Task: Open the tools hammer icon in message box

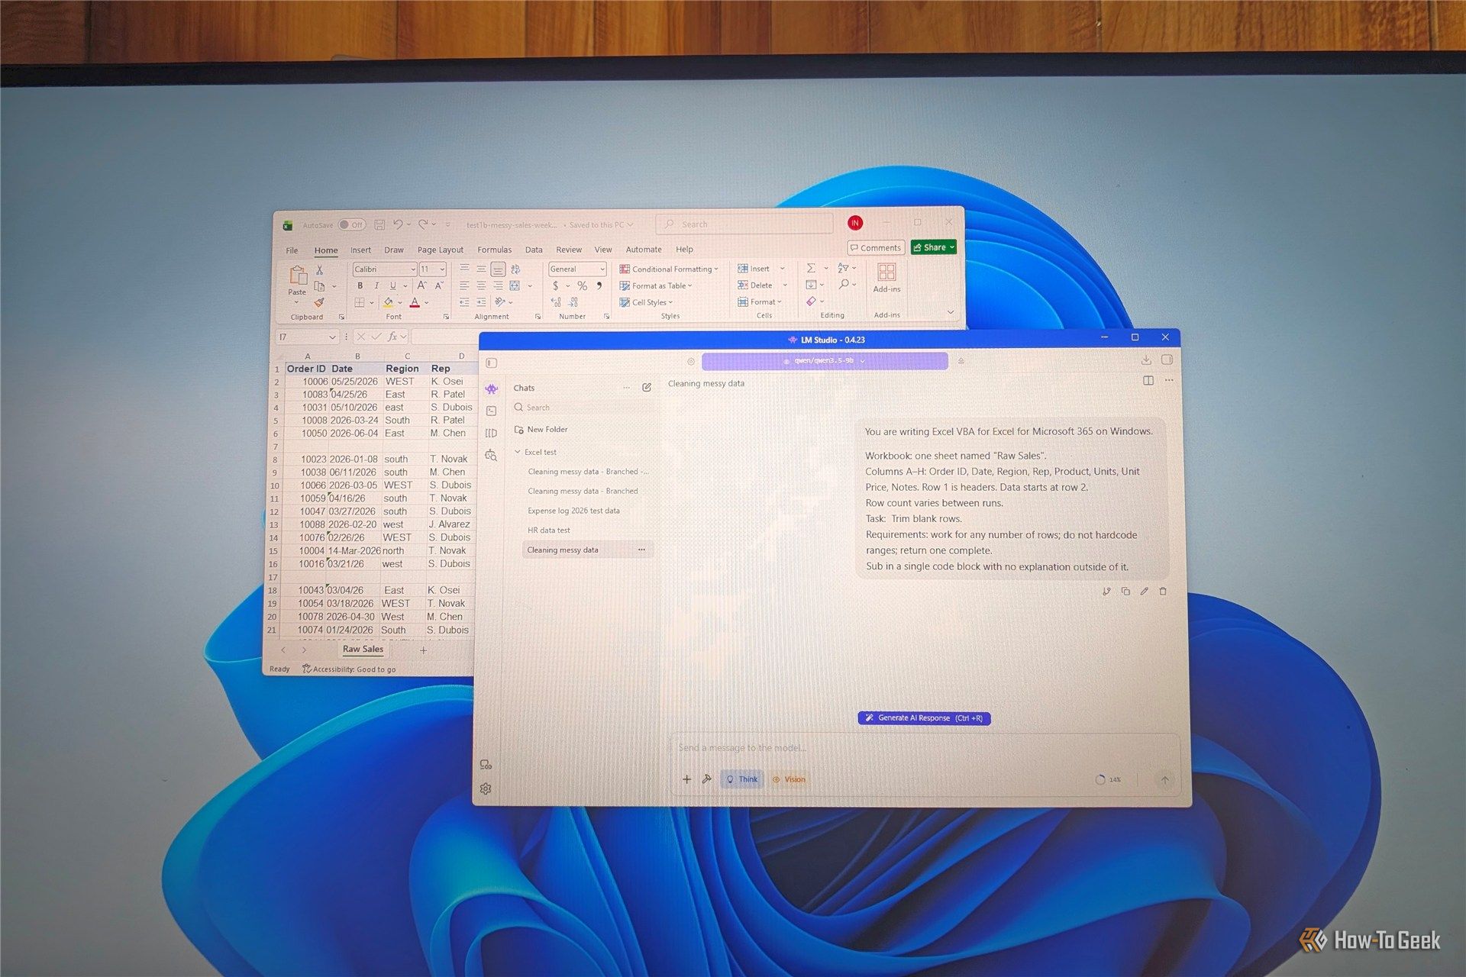Action: [x=707, y=779]
